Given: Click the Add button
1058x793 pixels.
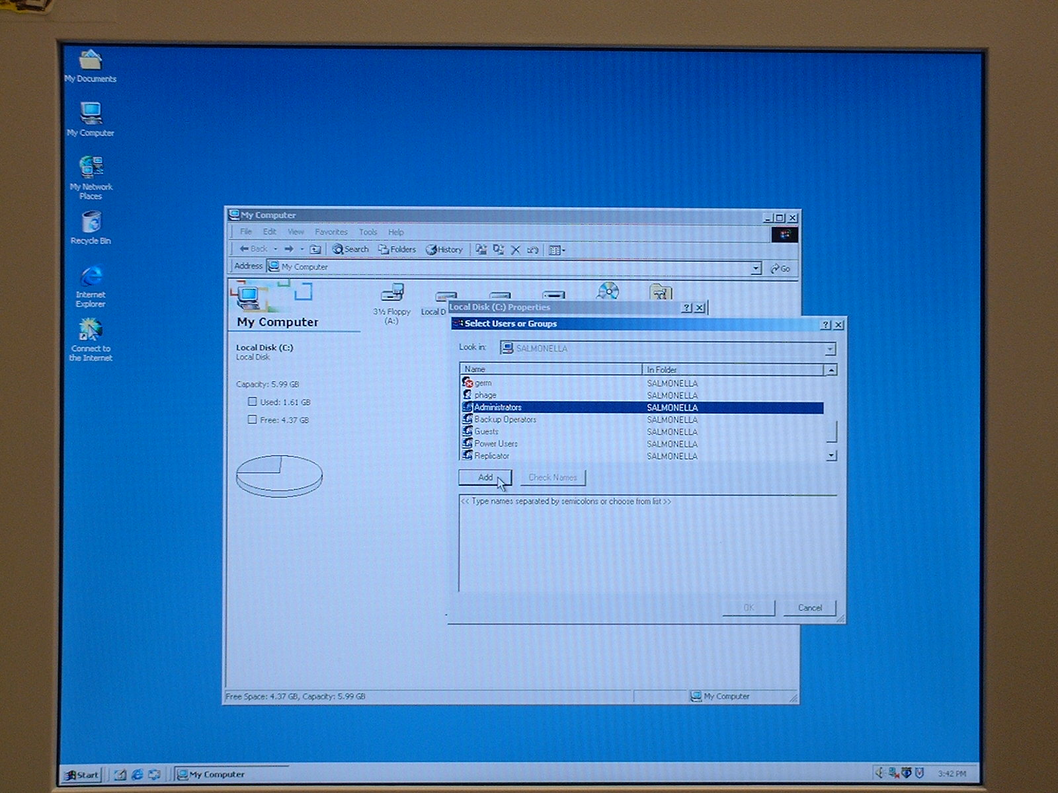Looking at the screenshot, I should click(x=485, y=477).
